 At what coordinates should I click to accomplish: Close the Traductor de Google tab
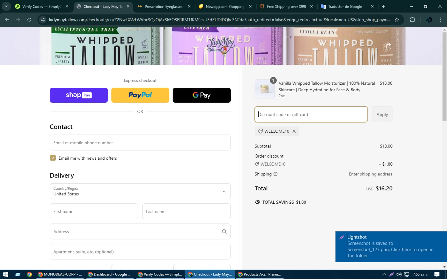pyautogui.click(x=372, y=6)
